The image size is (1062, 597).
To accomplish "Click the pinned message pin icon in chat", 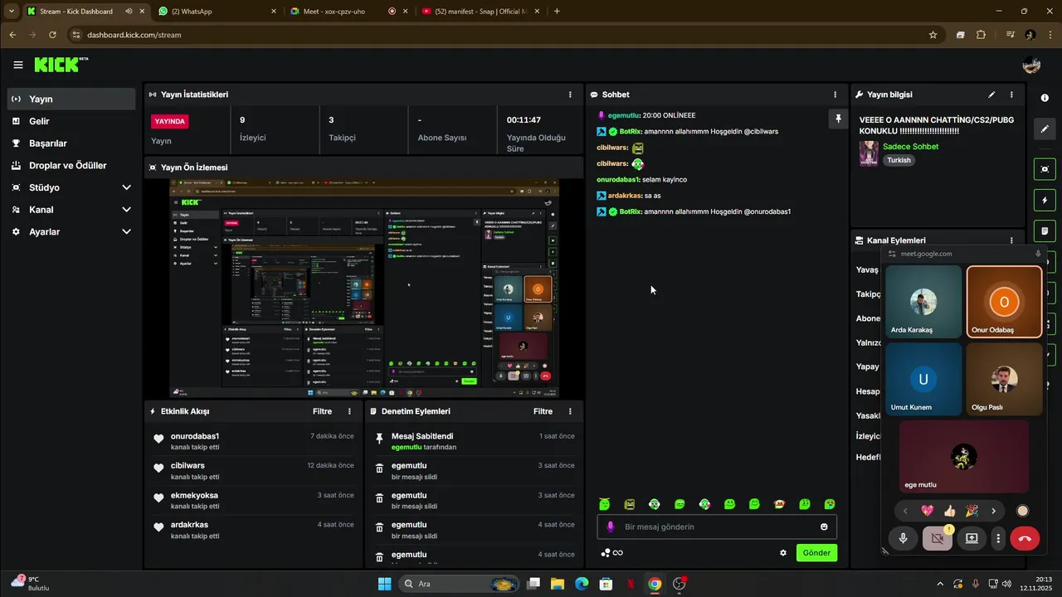I will coord(838,119).
